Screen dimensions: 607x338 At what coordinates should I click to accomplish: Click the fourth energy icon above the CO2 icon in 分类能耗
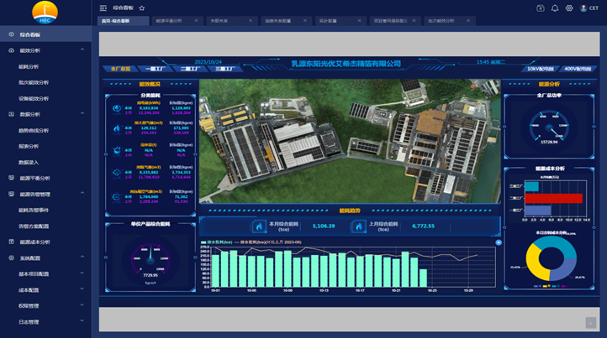click(117, 174)
